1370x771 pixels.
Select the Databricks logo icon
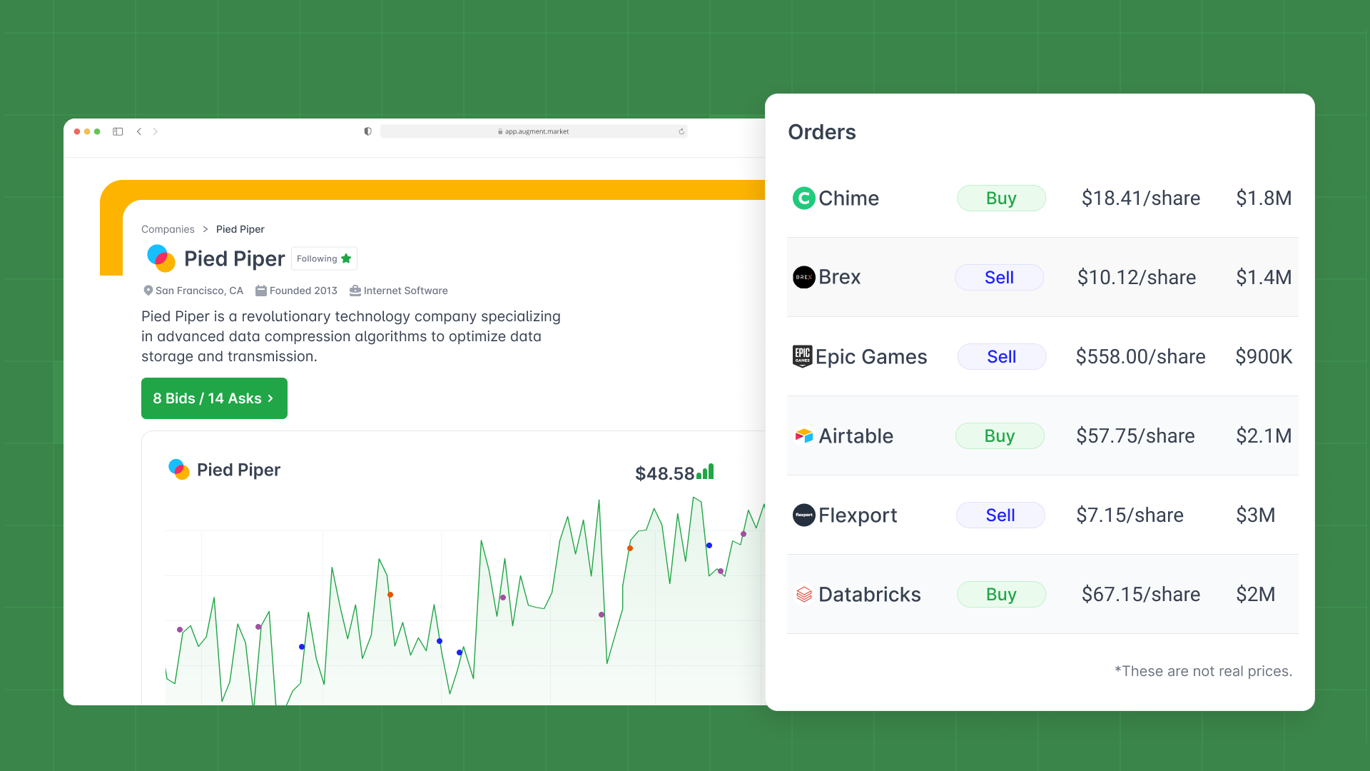[805, 594]
